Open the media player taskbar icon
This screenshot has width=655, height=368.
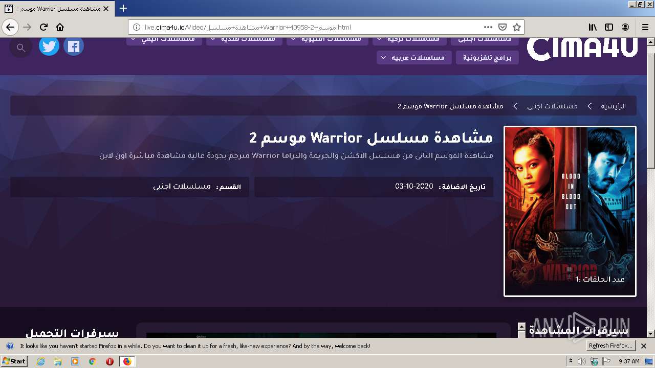pos(75,361)
